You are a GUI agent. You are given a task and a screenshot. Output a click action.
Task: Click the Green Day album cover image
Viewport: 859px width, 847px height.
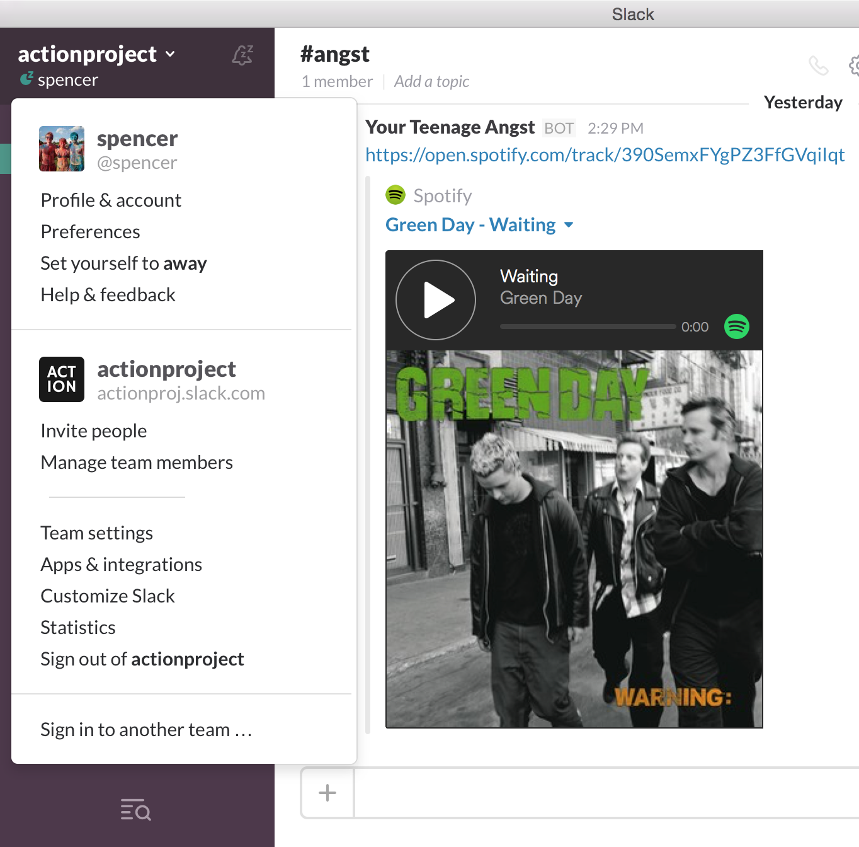click(x=574, y=539)
